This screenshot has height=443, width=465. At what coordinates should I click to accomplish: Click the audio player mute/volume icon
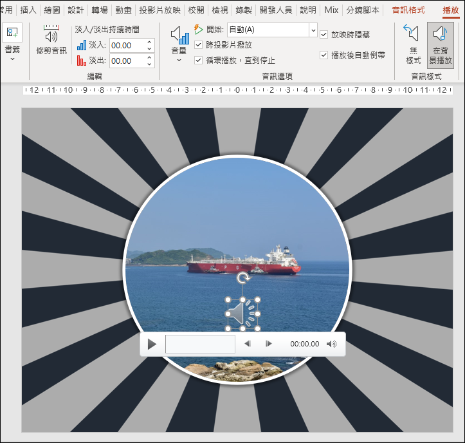click(x=332, y=344)
